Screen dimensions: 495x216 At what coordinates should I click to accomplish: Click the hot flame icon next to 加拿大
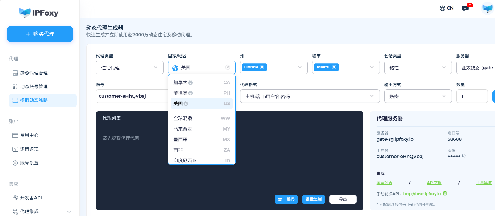click(x=190, y=83)
